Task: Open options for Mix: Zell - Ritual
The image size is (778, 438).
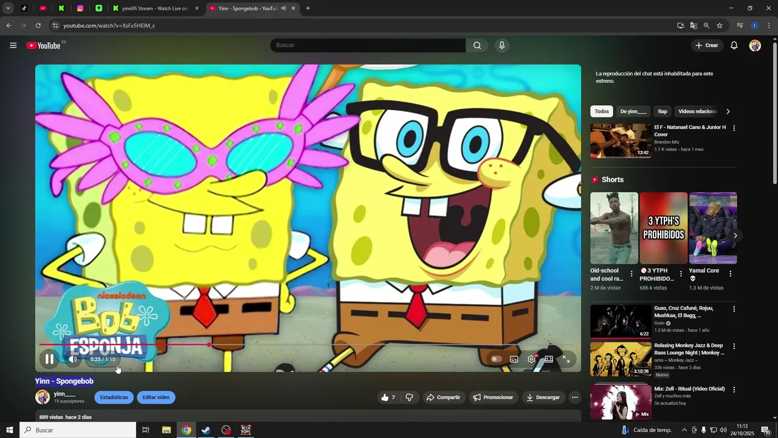Action: click(734, 389)
